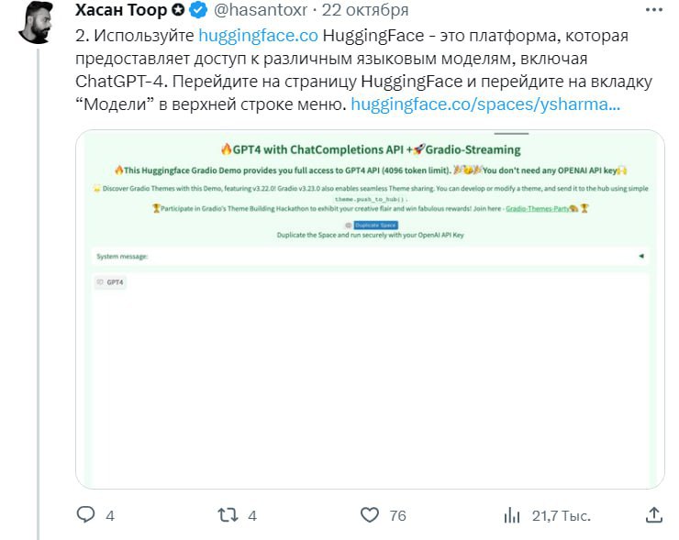Click the gear badge next to name
Viewport: 679px width, 540px height.
[178, 11]
